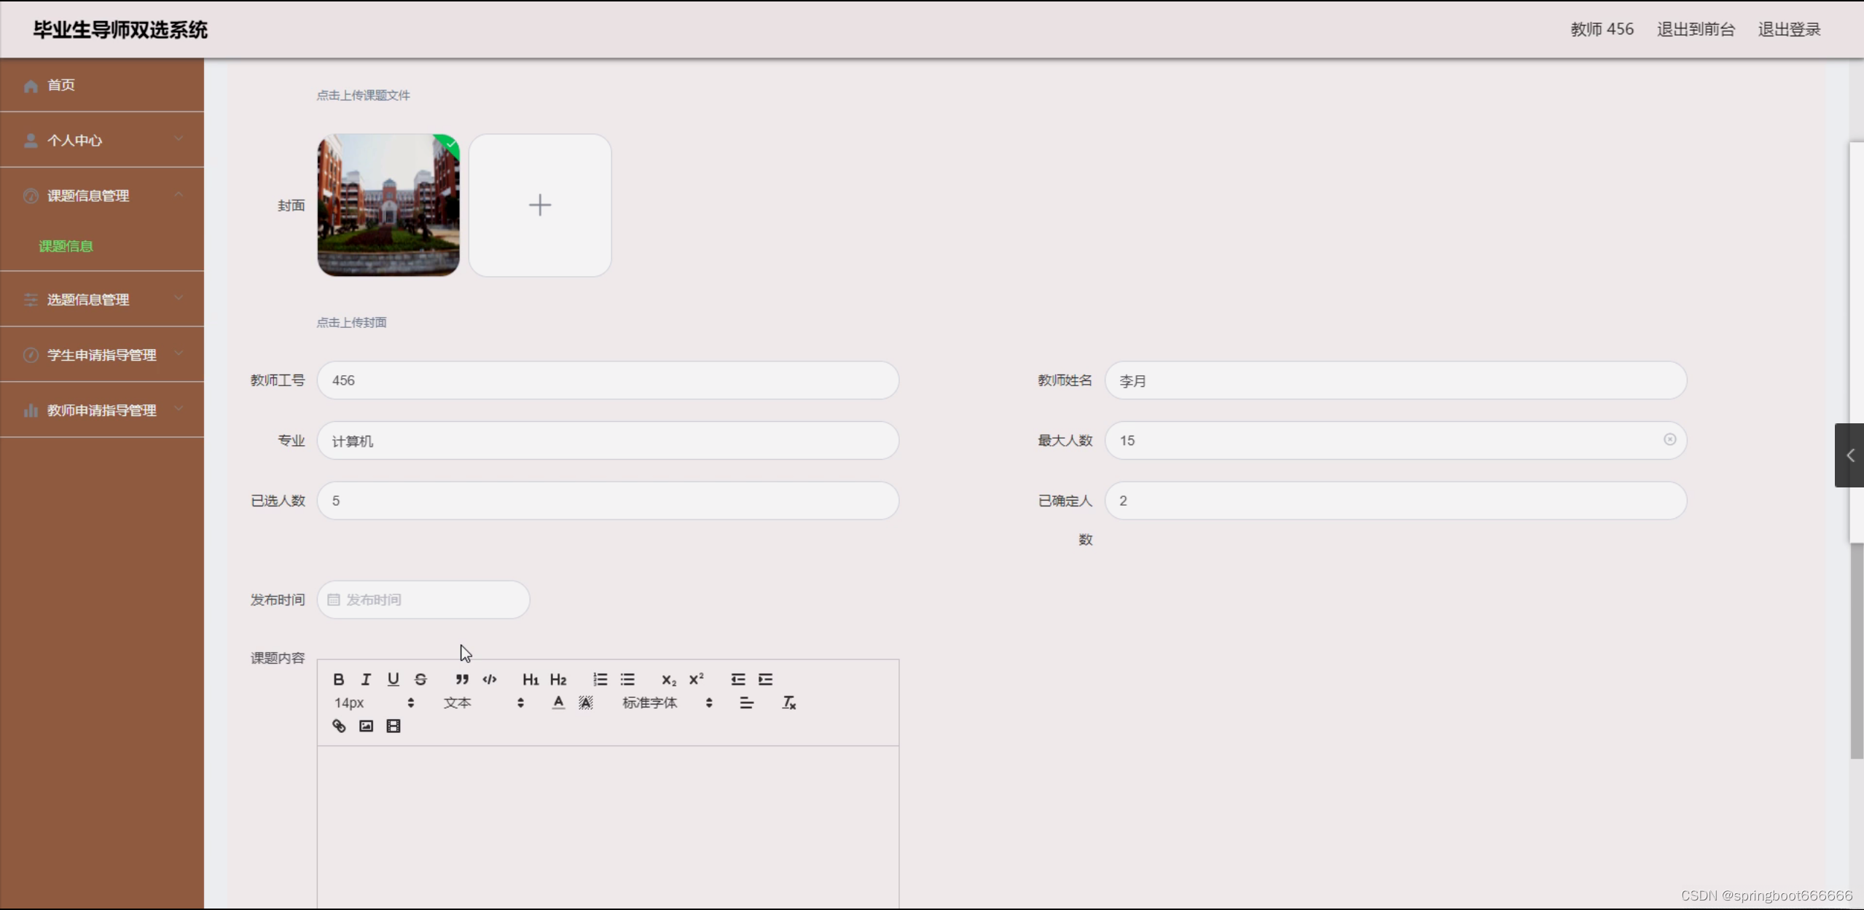Toggle Heading 1 format

pyautogui.click(x=530, y=679)
